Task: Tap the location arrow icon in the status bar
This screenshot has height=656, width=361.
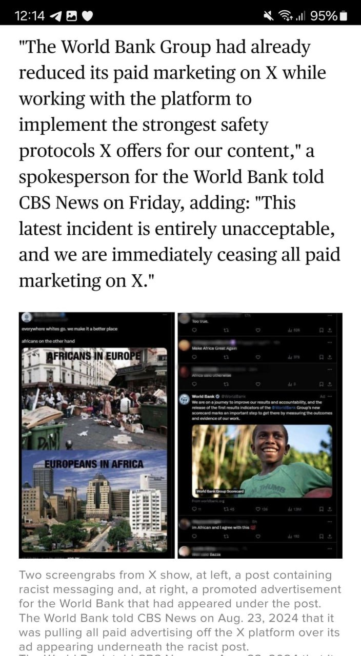Action: [x=55, y=16]
